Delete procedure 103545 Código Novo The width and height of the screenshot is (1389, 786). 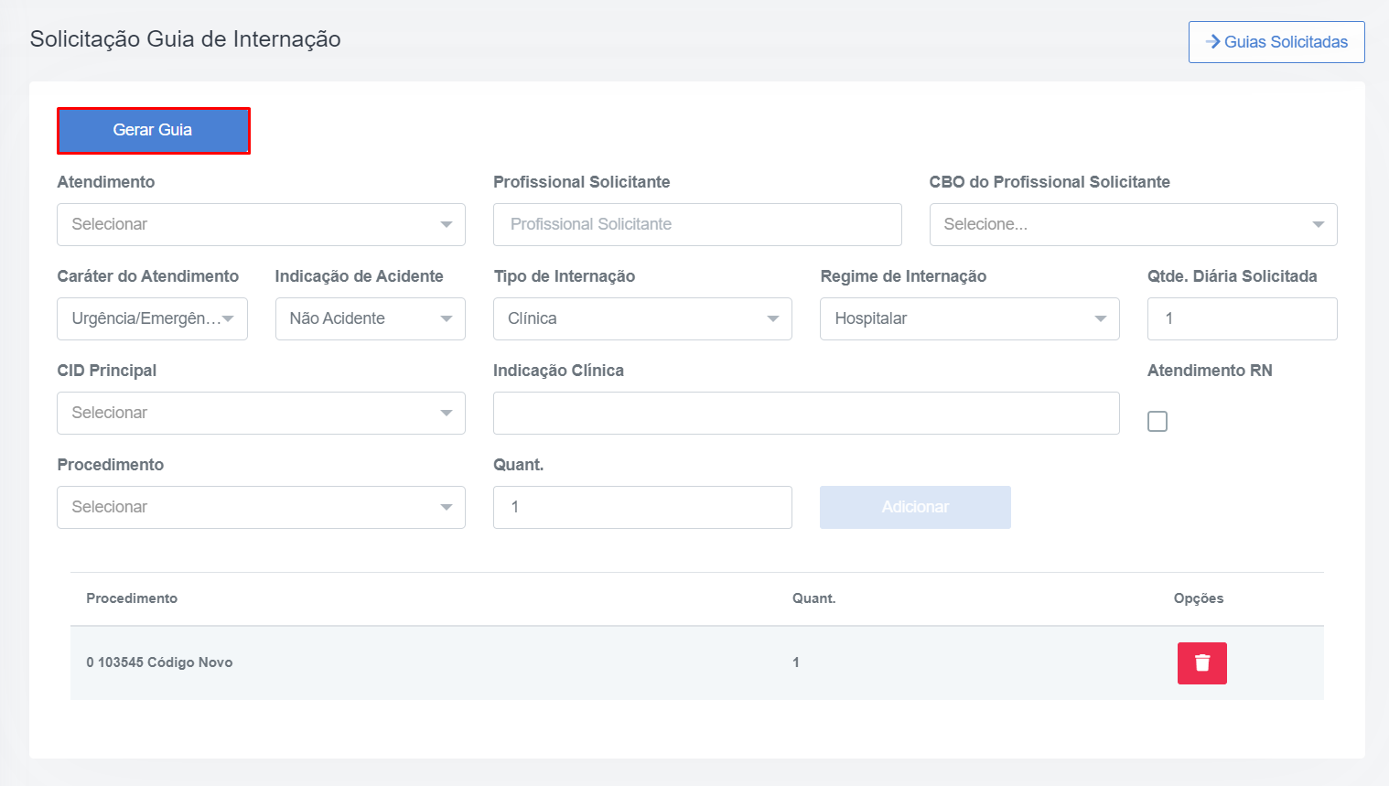coord(1201,663)
